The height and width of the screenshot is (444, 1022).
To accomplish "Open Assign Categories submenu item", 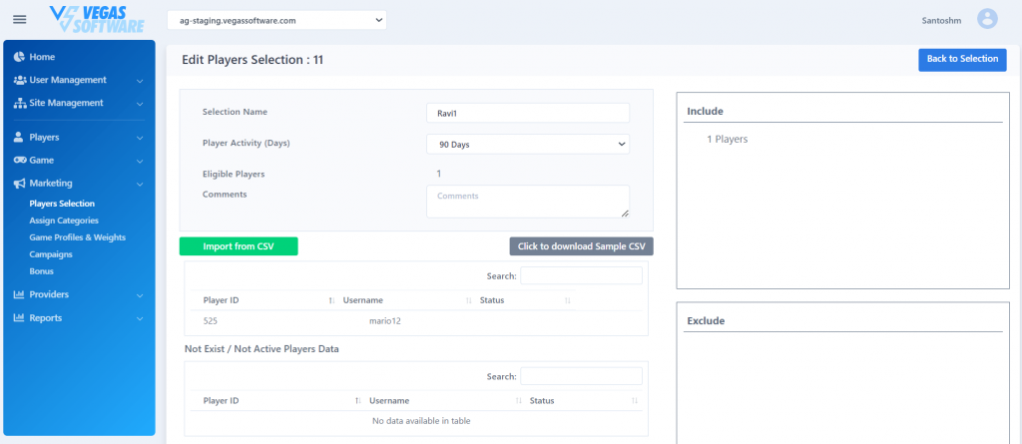I will [x=64, y=221].
